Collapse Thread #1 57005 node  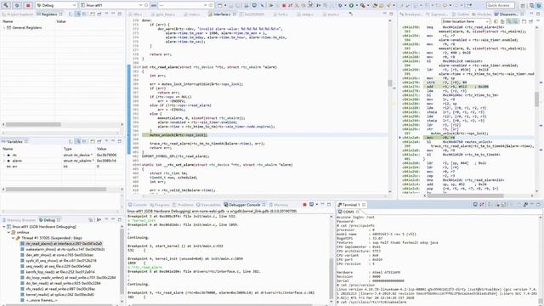coord(14,238)
